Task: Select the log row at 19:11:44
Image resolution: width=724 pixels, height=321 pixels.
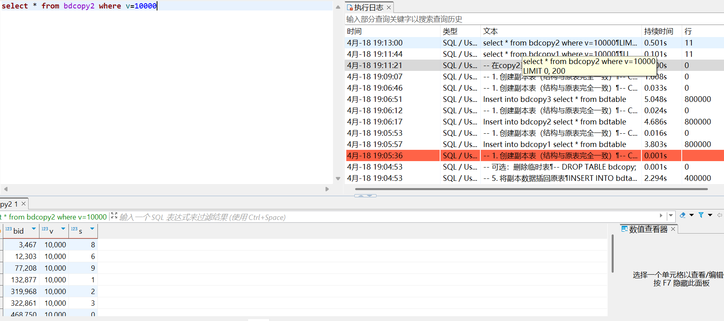Action: pyautogui.click(x=534, y=54)
